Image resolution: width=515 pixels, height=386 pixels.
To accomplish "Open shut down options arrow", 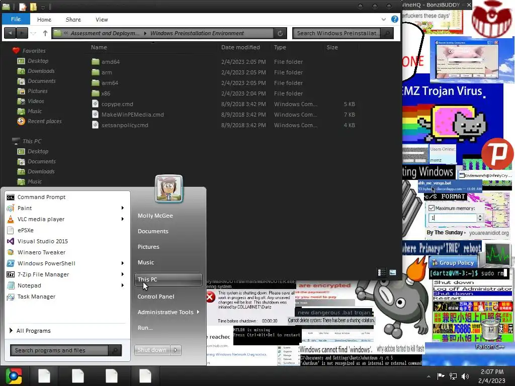I will tap(176, 350).
